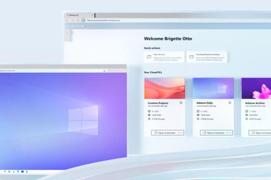
Task: Click RAM icon on Adatum Daily card
Action: (198, 115)
